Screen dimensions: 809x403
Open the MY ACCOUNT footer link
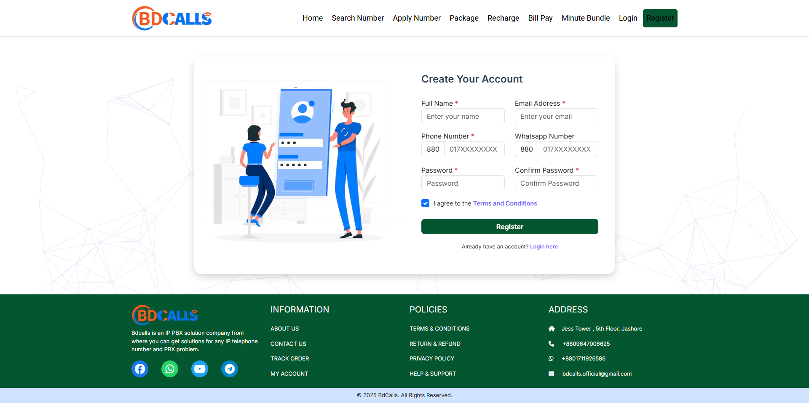tap(289, 374)
